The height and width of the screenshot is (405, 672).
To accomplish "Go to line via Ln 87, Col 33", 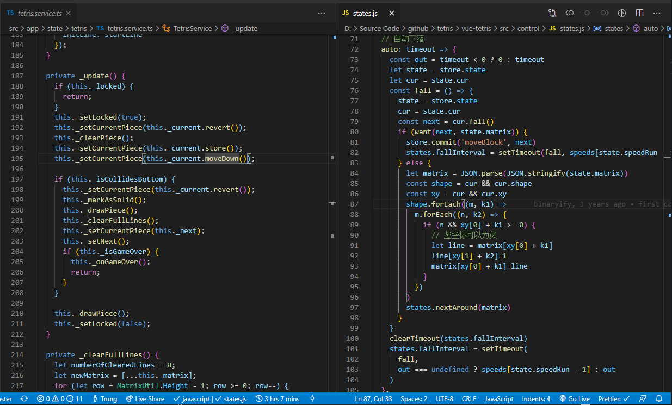I will point(373,398).
